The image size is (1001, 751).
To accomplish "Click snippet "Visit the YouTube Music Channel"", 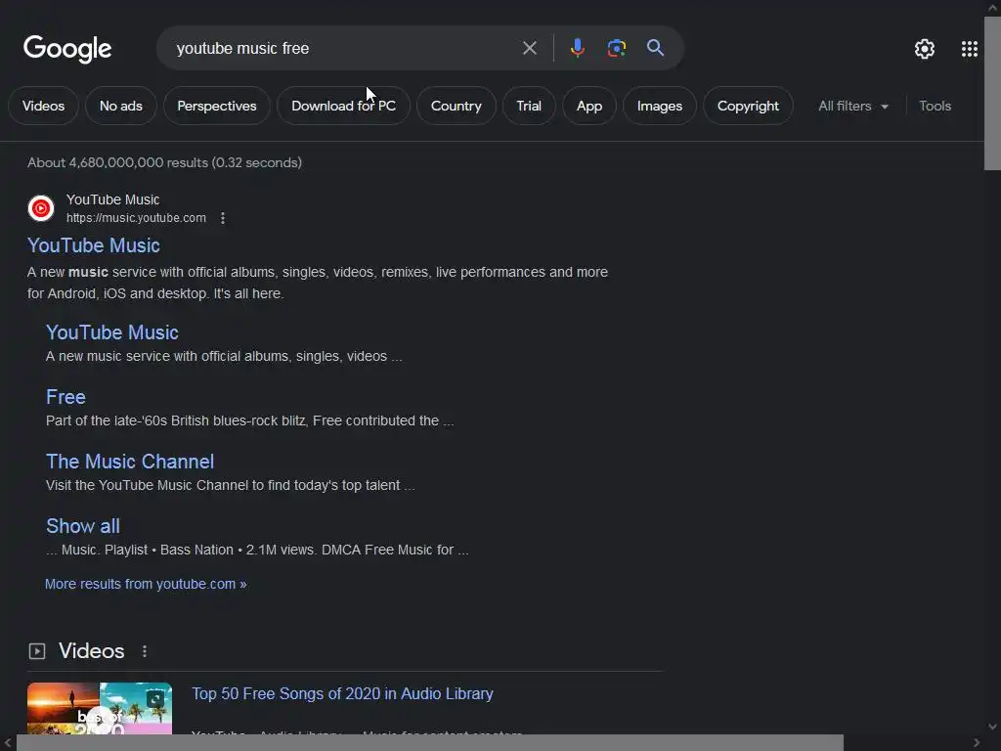I will point(230,485).
